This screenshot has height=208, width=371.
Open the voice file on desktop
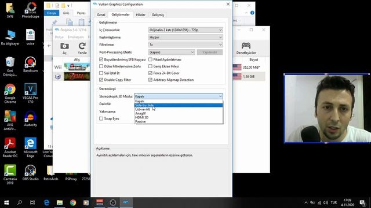(30, 37)
